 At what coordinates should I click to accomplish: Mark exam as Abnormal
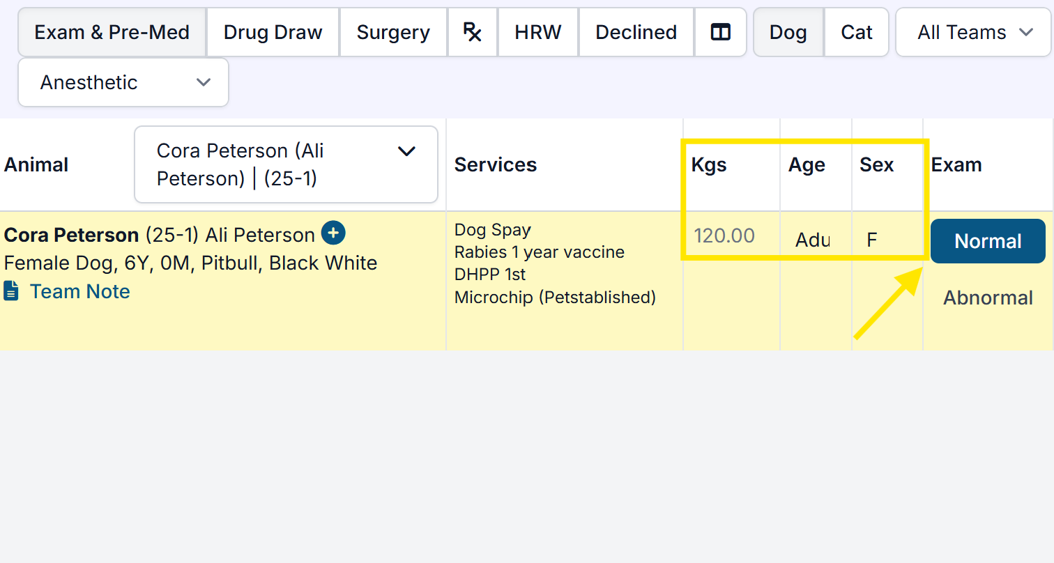pyautogui.click(x=988, y=298)
